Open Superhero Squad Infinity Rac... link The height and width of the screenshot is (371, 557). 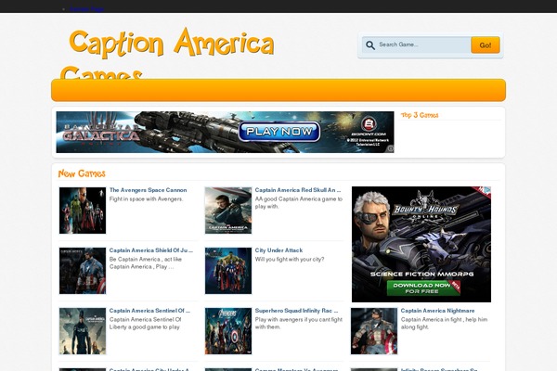(x=296, y=311)
